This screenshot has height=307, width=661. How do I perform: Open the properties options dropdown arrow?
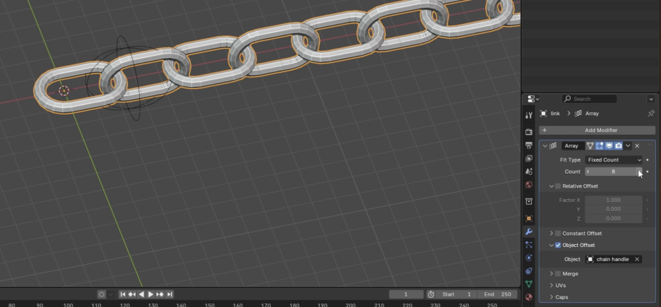click(651, 99)
